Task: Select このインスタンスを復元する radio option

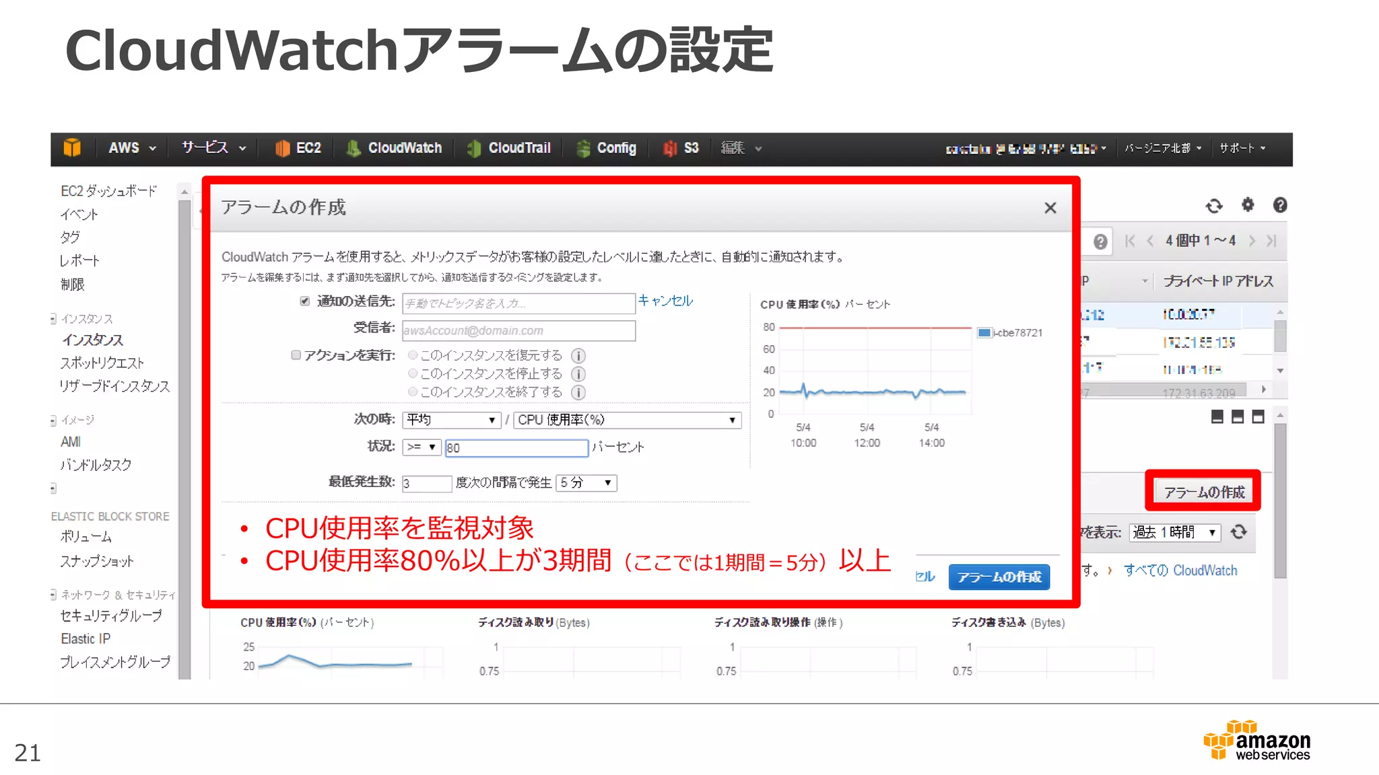Action: (413, 355)
